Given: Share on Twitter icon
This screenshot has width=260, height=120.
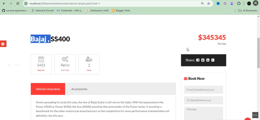Looking at the screenshot, I should pyautogui.click(x=203, y=60).
